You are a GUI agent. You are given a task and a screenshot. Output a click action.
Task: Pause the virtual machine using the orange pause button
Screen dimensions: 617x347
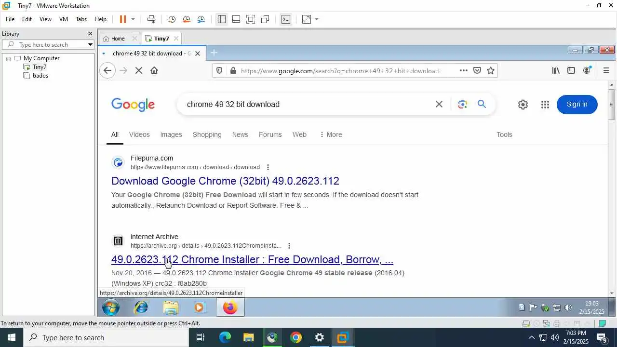[x=122, y=19]
